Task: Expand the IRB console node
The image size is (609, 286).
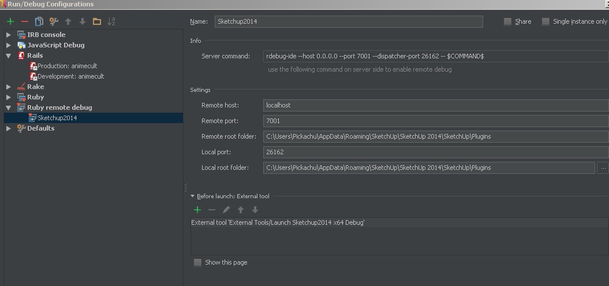Action: (x=9, y=35)
